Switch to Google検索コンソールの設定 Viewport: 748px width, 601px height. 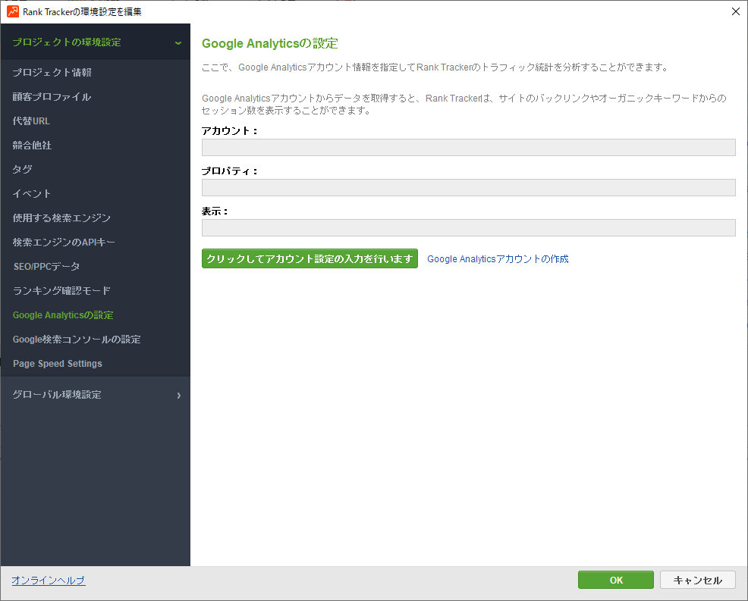[x=77, y=340]
